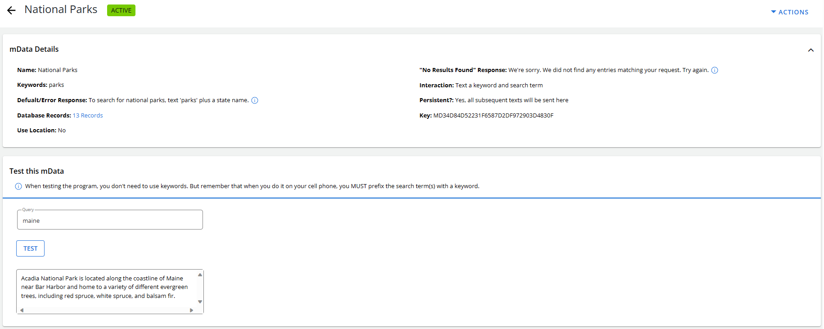
Task: Click the 'Test this mData' heading
Action: 37,171
